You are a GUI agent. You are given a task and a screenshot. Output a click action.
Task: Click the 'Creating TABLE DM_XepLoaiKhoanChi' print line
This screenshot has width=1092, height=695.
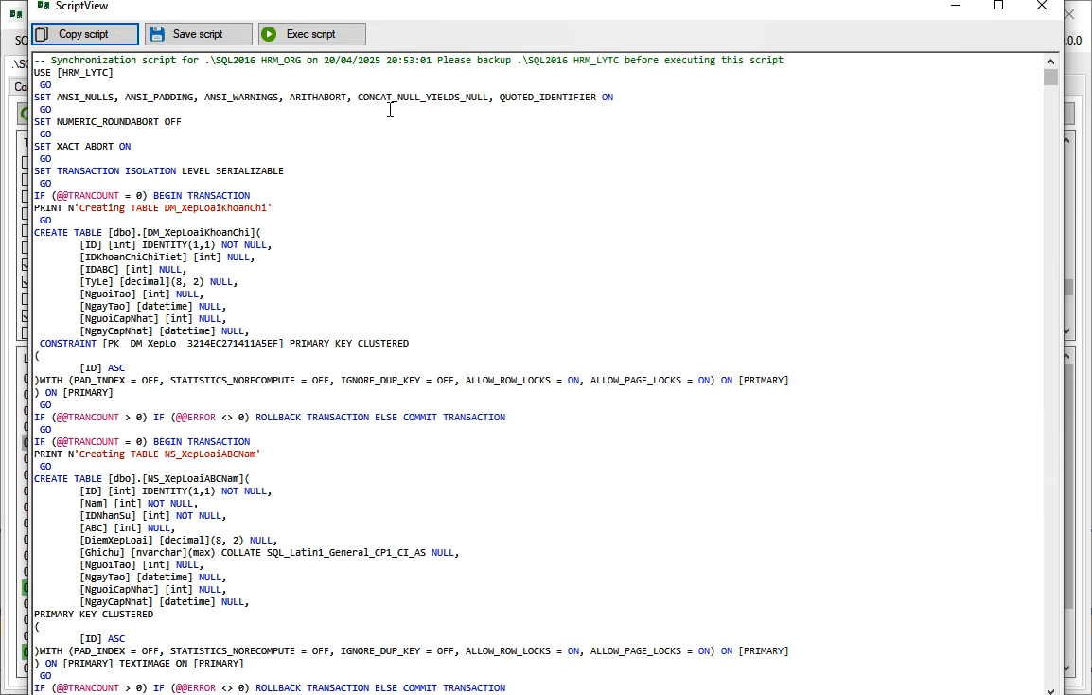point(152,207)
